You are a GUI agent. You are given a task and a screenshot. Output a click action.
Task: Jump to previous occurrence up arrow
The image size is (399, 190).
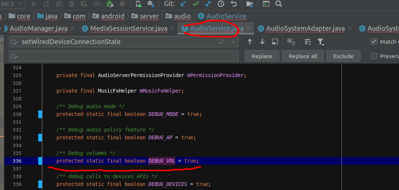pos(250,41)
